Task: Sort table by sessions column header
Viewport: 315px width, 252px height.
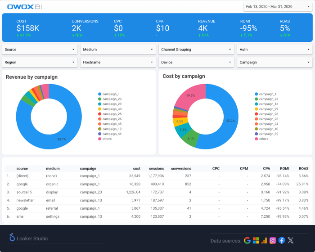Action: tap(156, 169)
